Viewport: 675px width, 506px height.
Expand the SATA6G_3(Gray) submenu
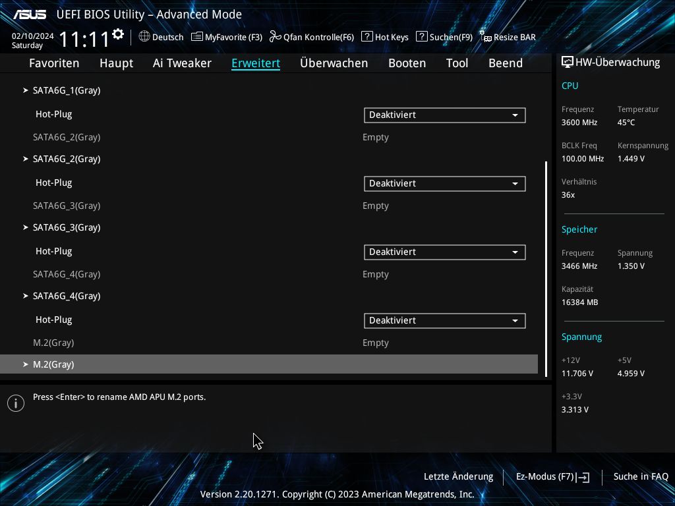[67, 227]
